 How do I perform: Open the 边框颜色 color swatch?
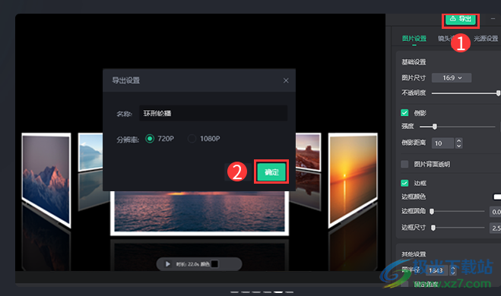pyautogui.click(x=497, y=197)
